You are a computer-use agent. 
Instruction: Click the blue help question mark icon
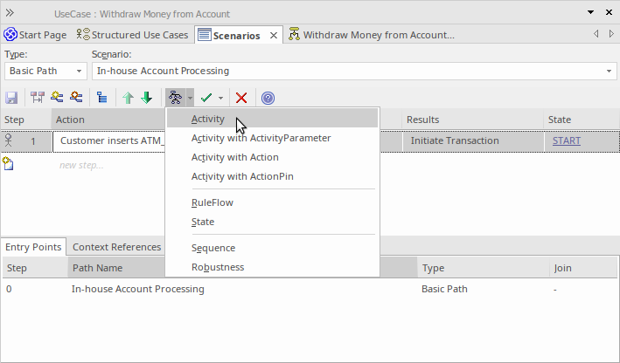[x=268, y=99]
